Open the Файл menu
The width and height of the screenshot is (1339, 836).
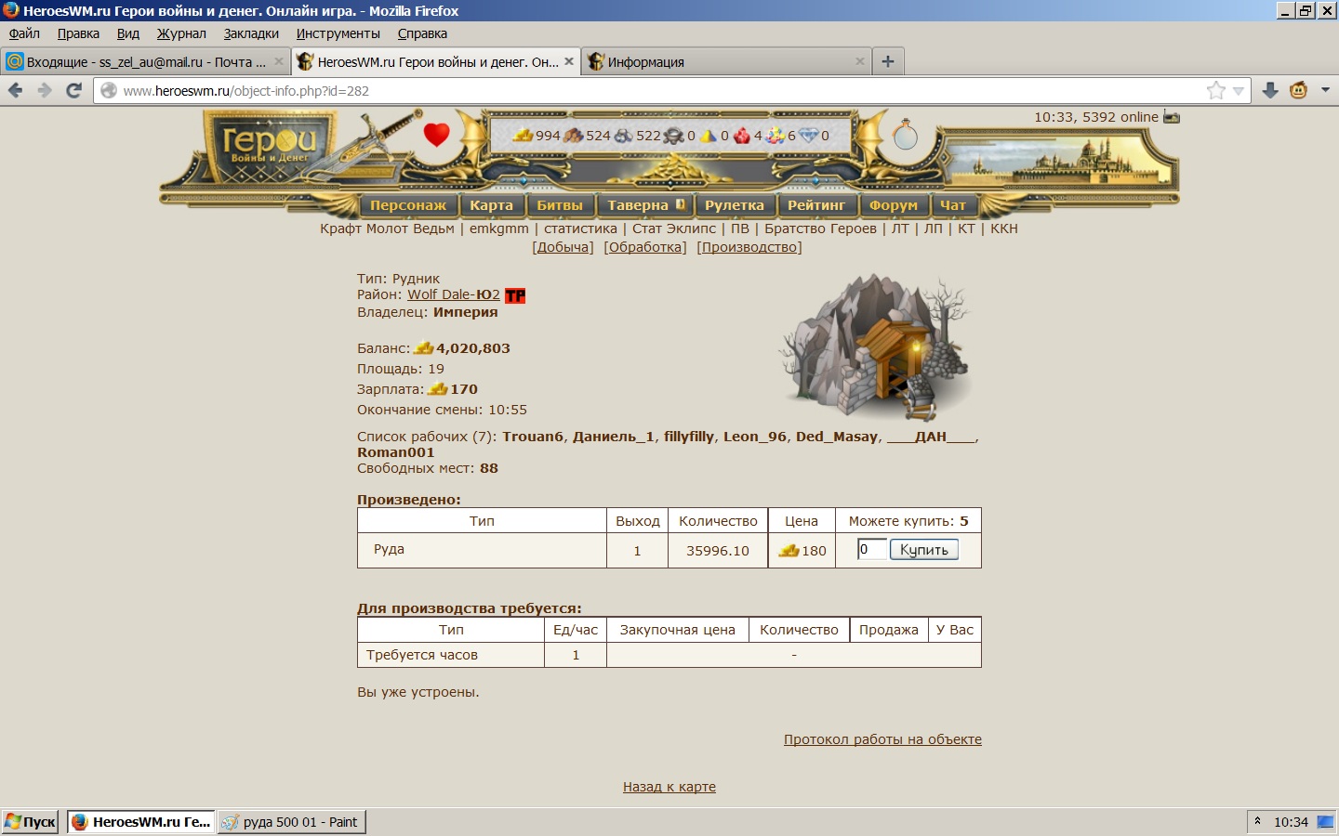pyautogui.click(x=24, y=33)
